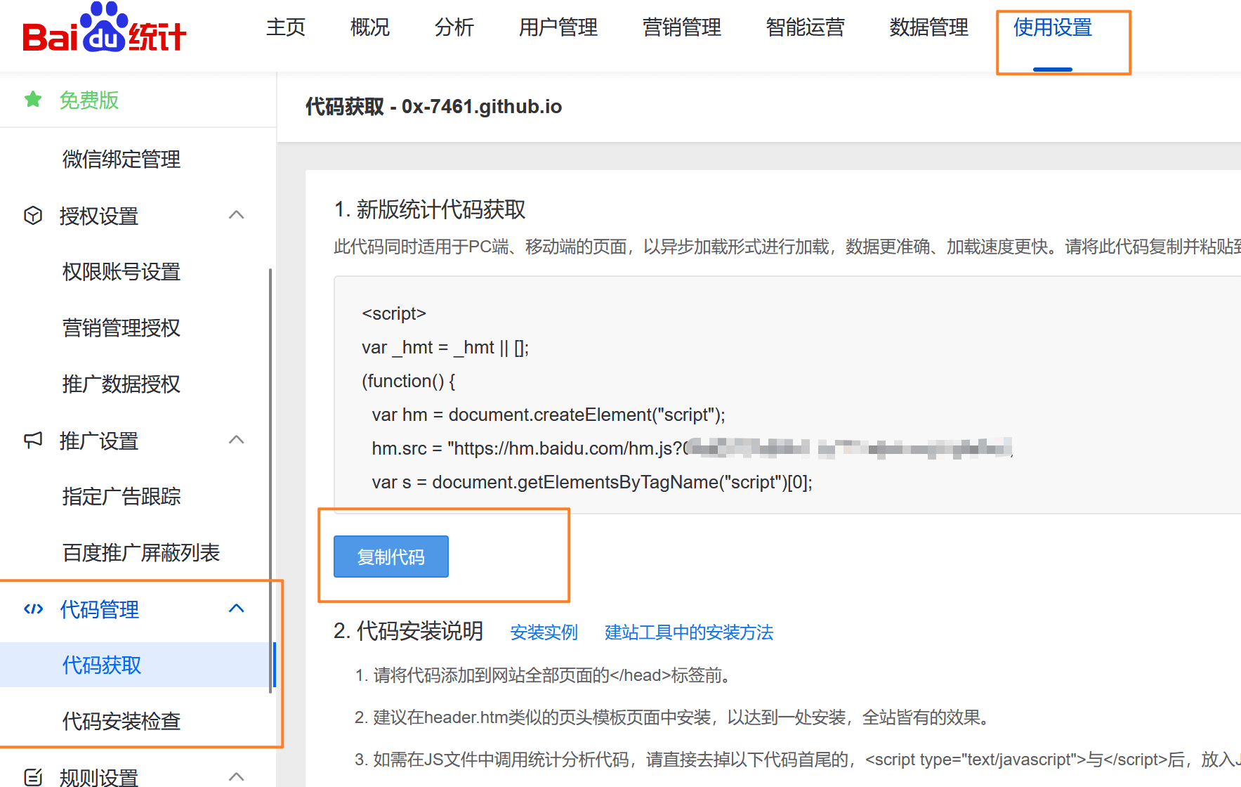This screenshot has width=1241, height=787.
Task: Open the 营销管理 tab
Action: tap(682, 27)
